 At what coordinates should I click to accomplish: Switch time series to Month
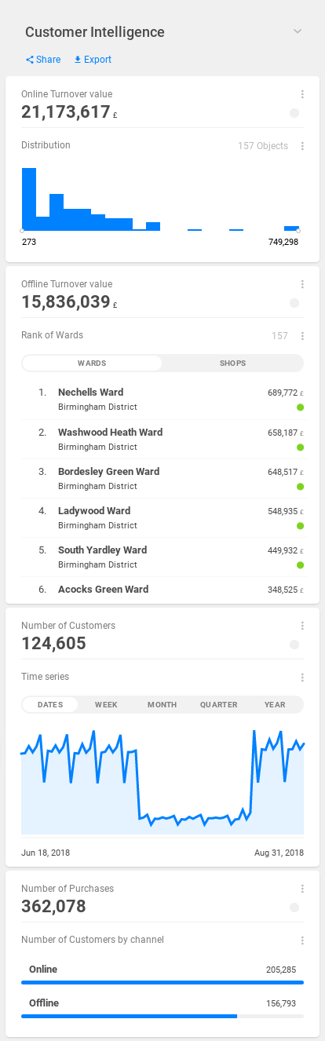[162, 705]
